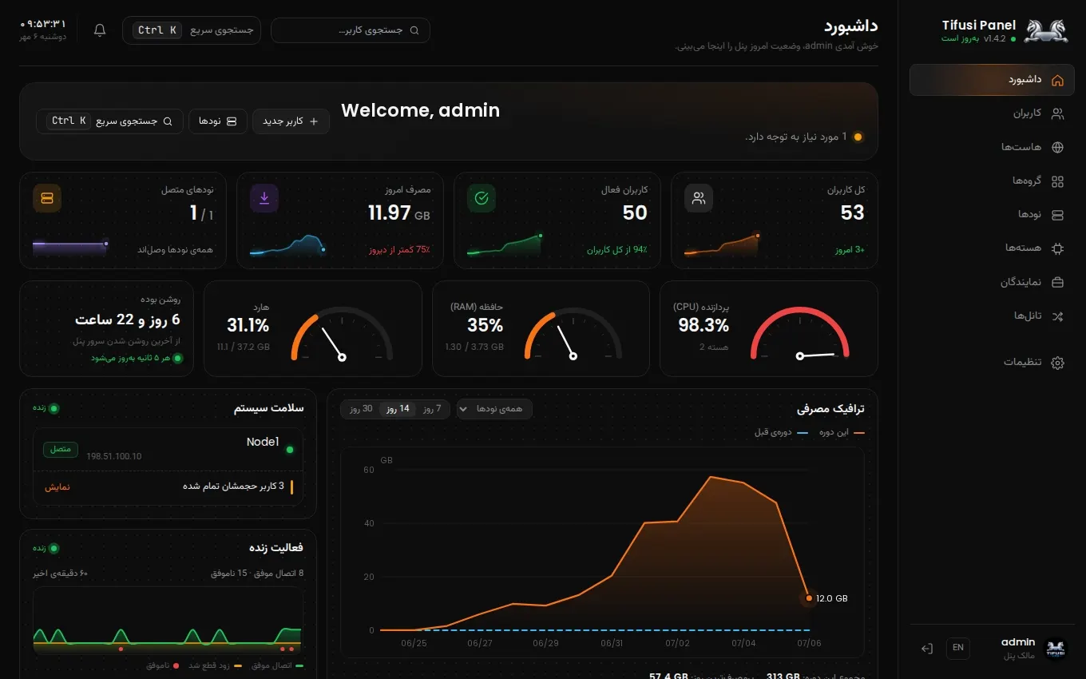Click the نودها button in welcome banner
The image size is (1086, 679).
point(218,121)
